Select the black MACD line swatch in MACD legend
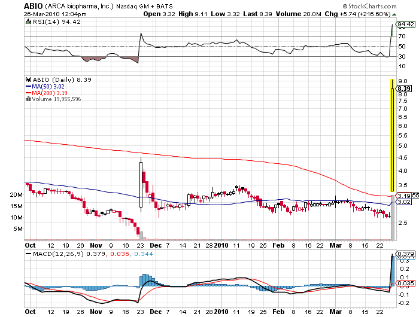 (28, 254)
